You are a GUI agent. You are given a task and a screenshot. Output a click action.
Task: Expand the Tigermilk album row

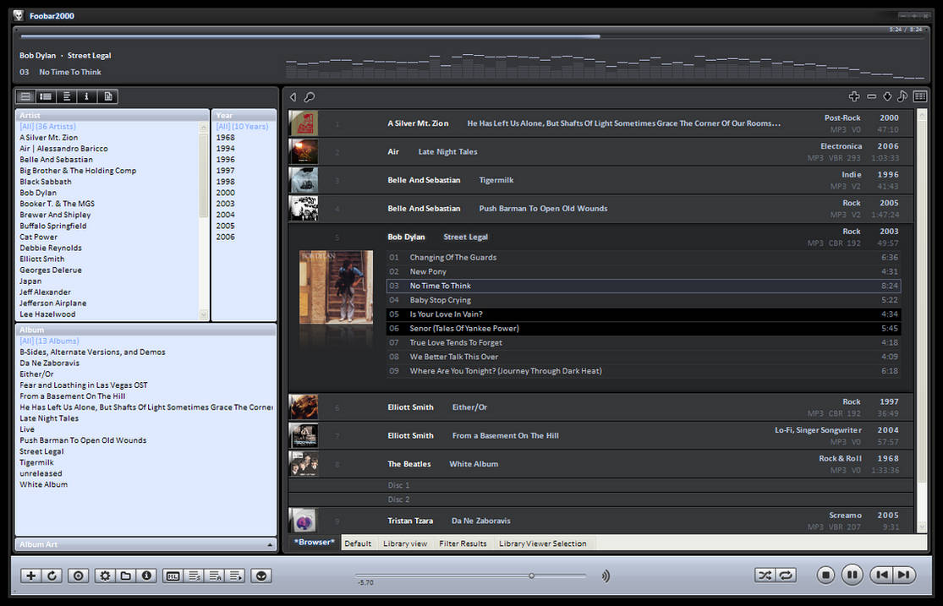pyautogui.click(x=600, y=180)
